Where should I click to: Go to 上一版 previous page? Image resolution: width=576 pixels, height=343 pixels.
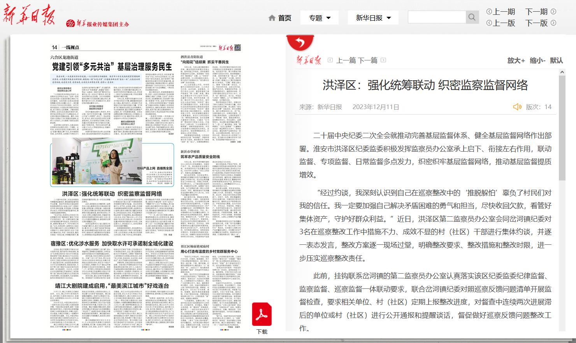click(504, 23)
